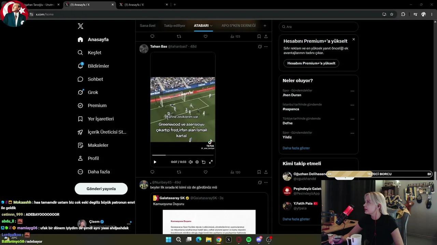Open more options for Jhon Duran trend
Image resolution: width=437 pixels, height=245 pixels.
pyautogui.click(x=352, y=91)
